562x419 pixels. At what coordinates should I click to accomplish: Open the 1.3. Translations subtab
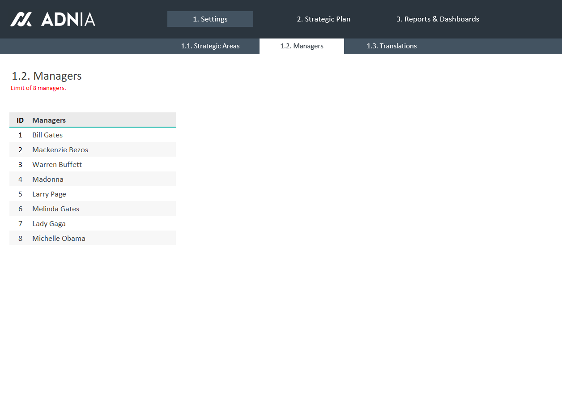(392, 46)
